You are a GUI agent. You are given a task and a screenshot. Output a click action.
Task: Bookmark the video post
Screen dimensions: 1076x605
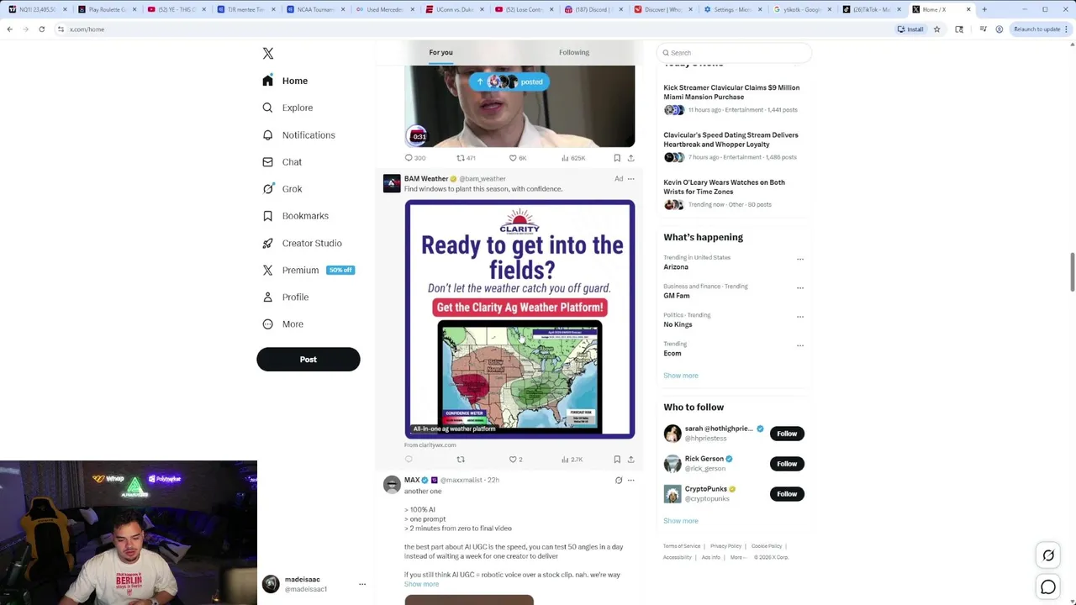tap(617, 158)
